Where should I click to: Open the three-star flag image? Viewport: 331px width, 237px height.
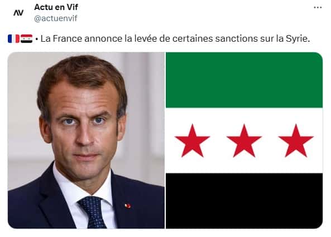[244, 140]
